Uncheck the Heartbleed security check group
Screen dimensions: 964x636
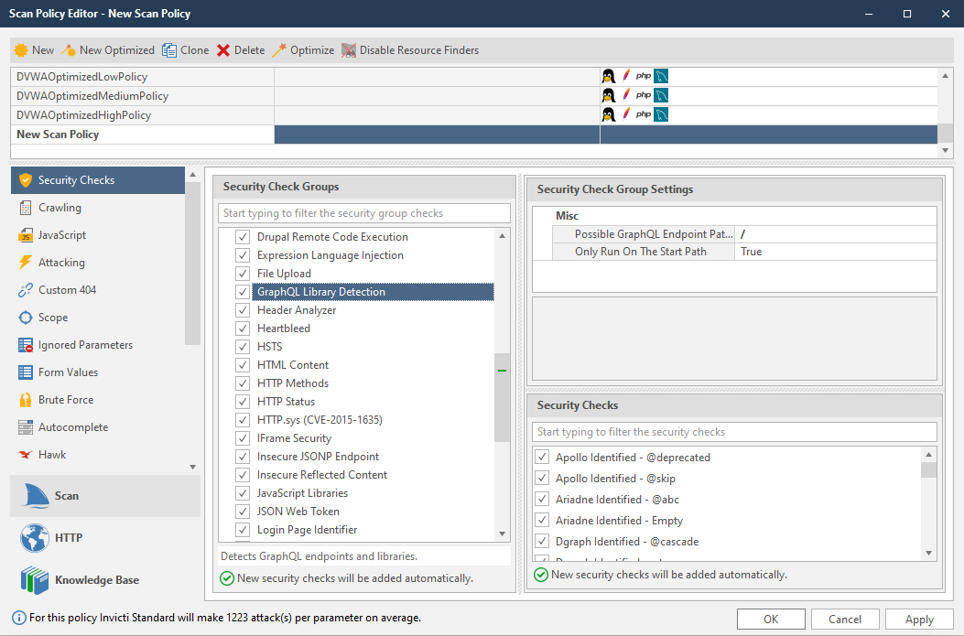243,329
